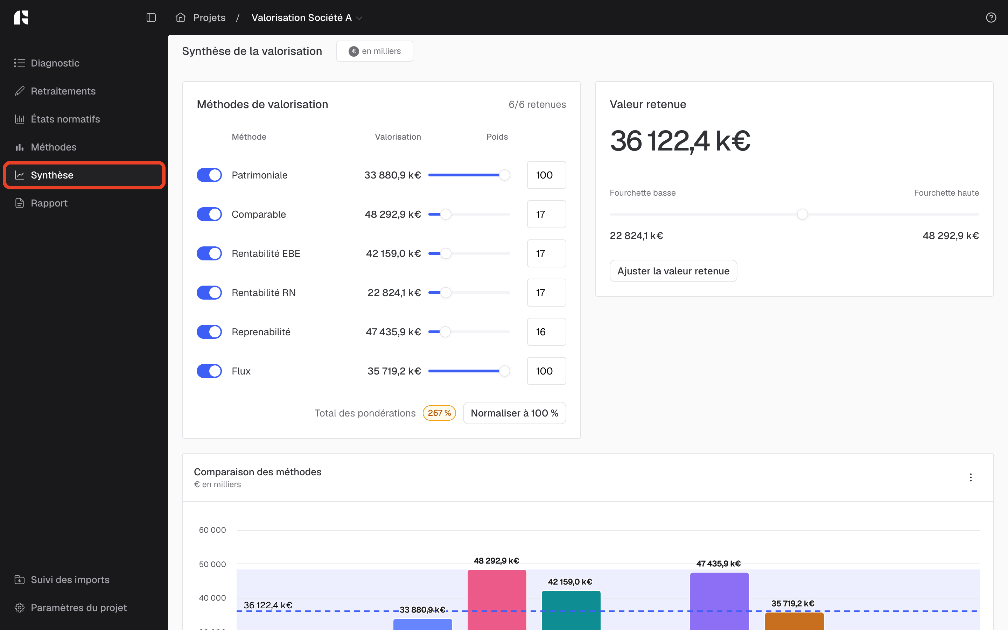Open États normatifs
The image size is (1008, 630).
84,119
